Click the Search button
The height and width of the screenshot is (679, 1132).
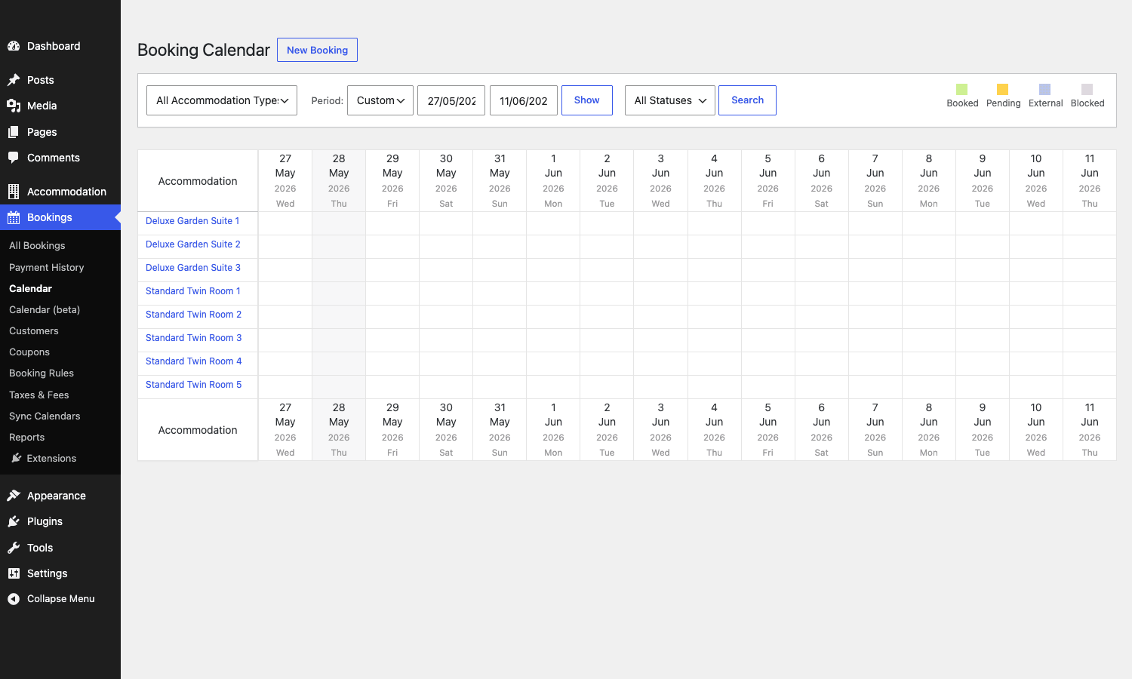tap(747, 100)
